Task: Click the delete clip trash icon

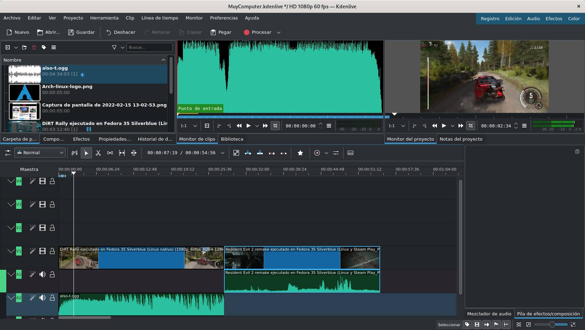Action: pos(34,47)
